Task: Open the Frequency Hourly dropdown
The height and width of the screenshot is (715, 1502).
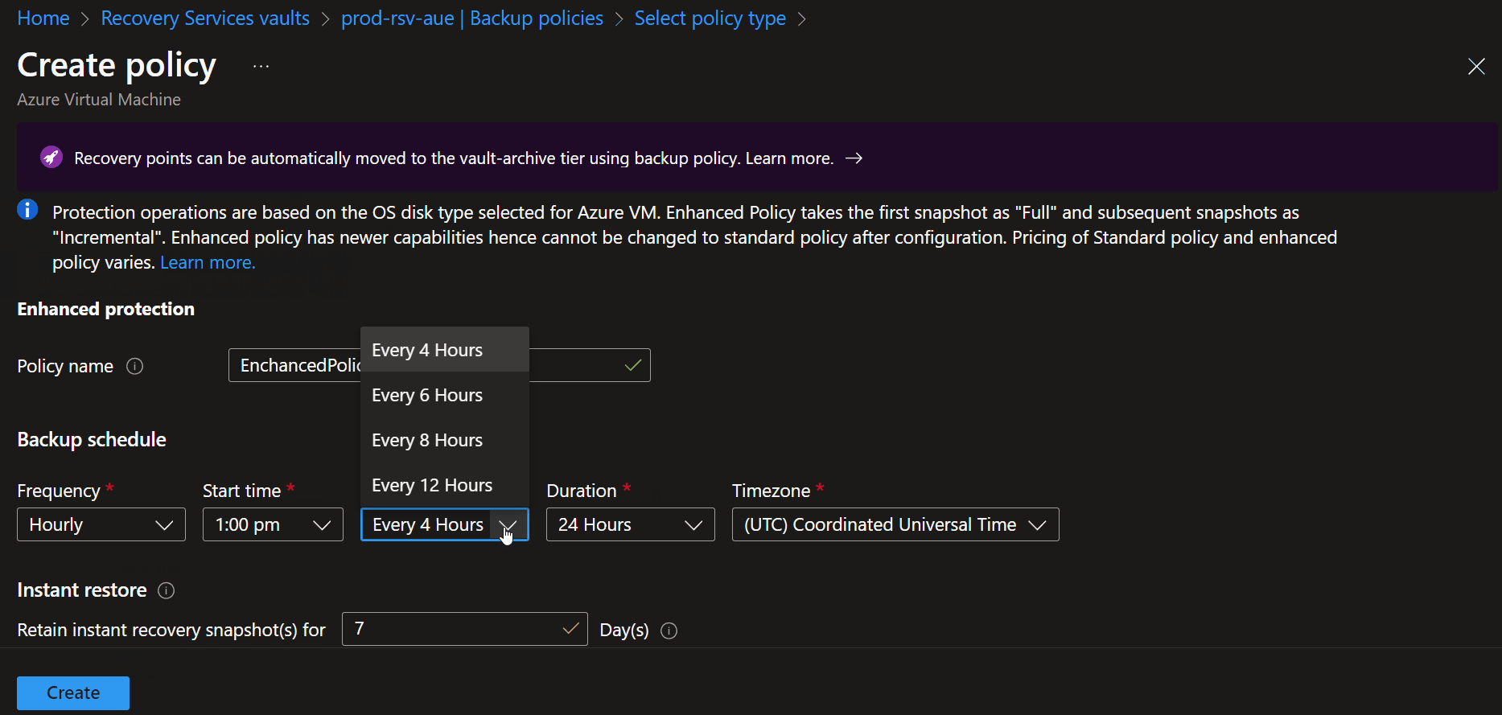Action: point(101,524)
